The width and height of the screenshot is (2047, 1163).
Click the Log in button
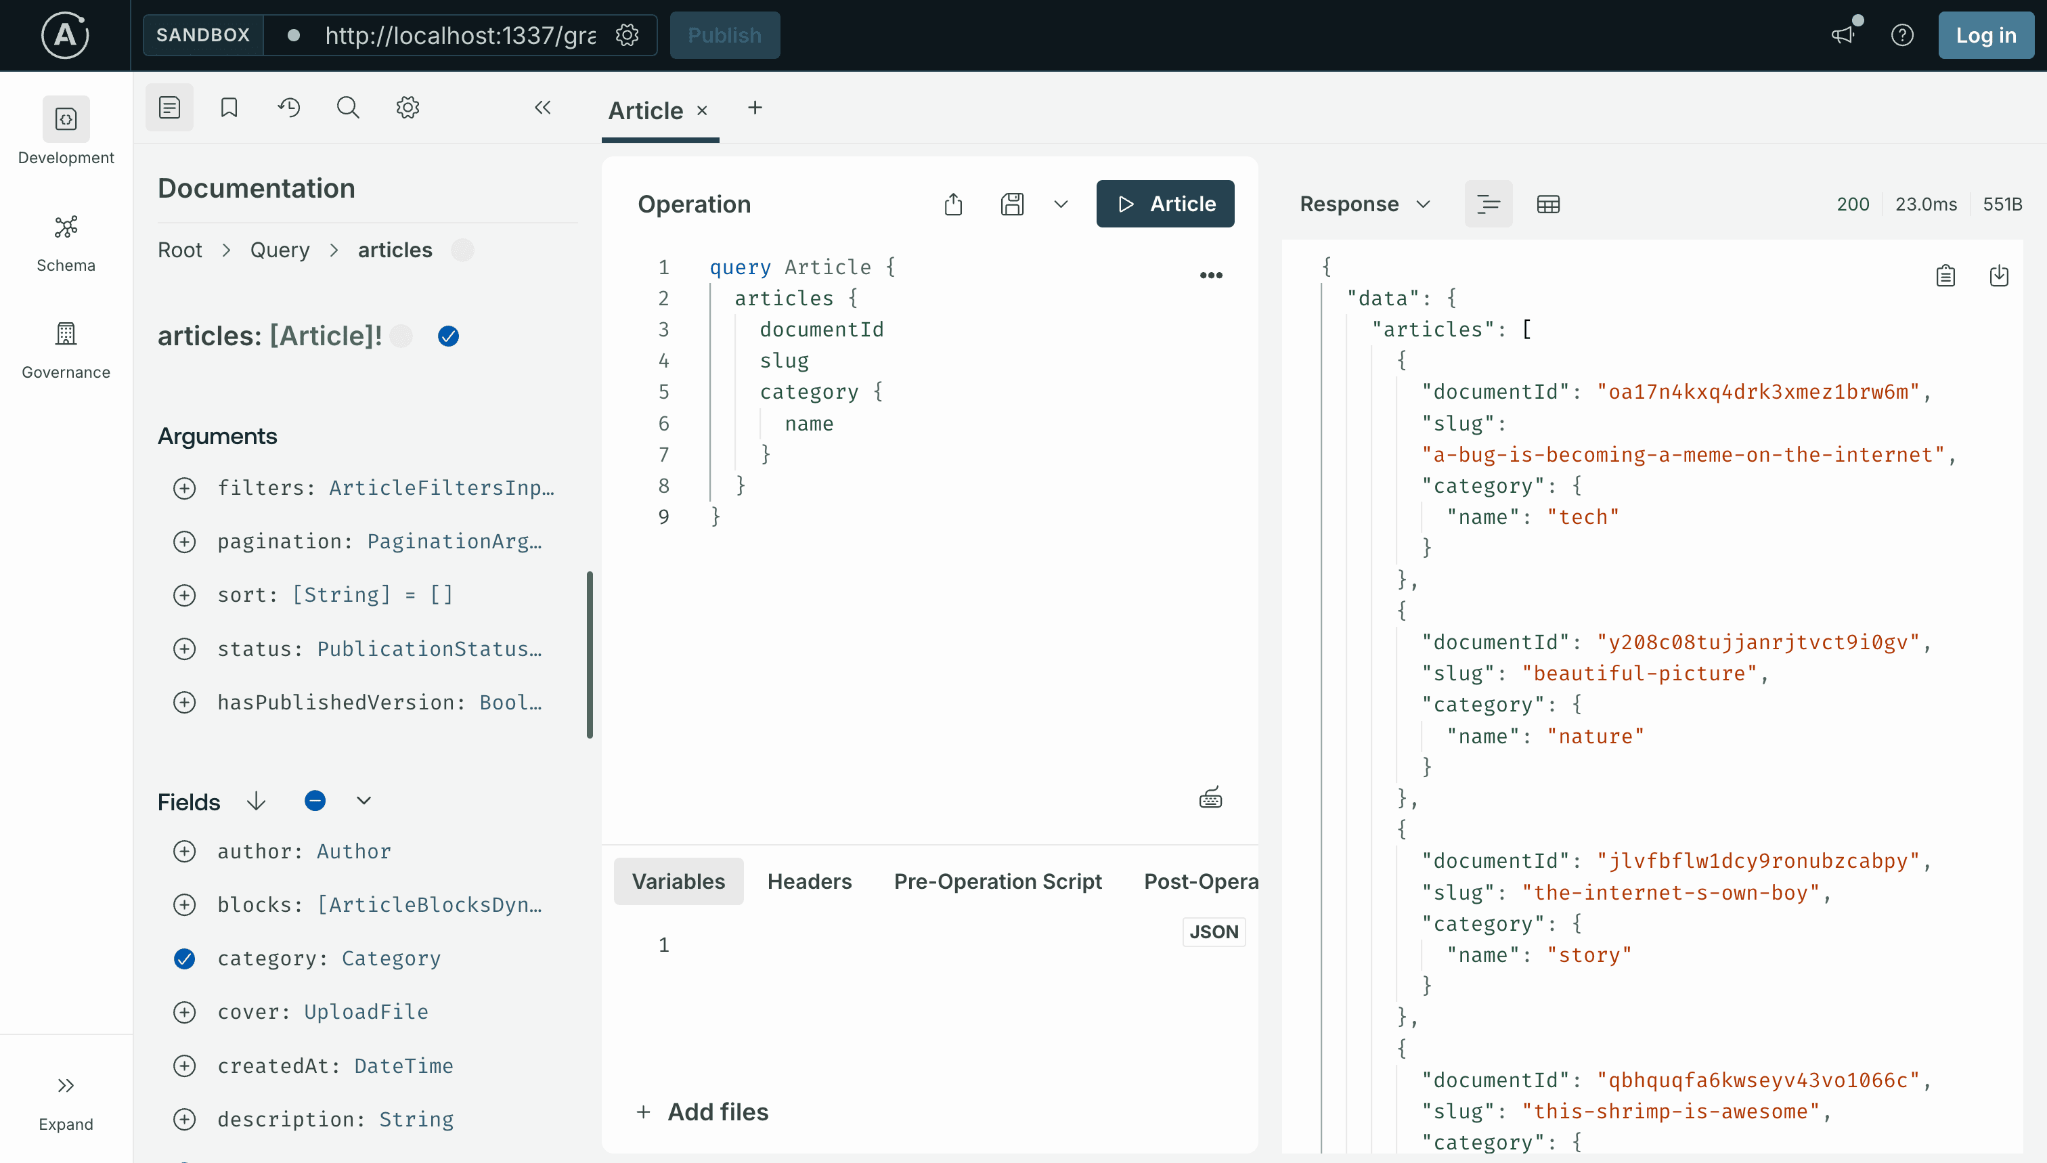click(x=1985, y=35)
